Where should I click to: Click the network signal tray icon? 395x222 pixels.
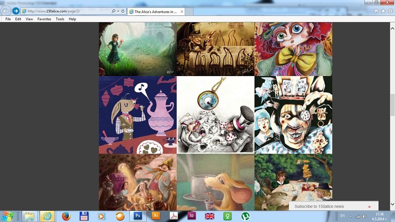[x=357, y=217]
